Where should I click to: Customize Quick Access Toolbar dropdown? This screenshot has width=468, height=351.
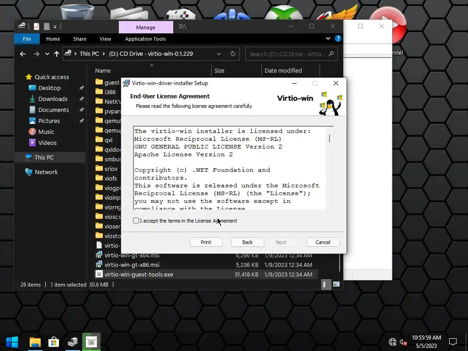click(55, 27)
